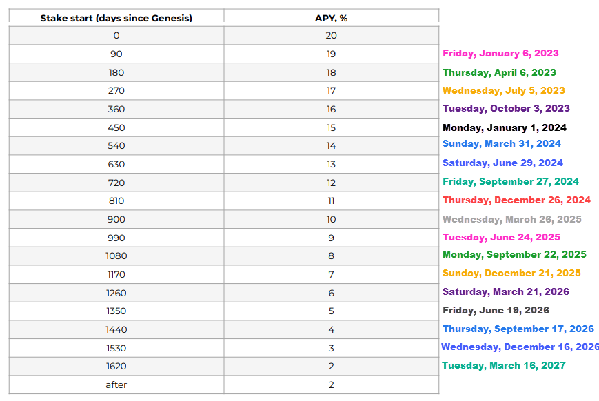
Task: Click the 'after' cell in the last row
Action: (x=116, y=384)
